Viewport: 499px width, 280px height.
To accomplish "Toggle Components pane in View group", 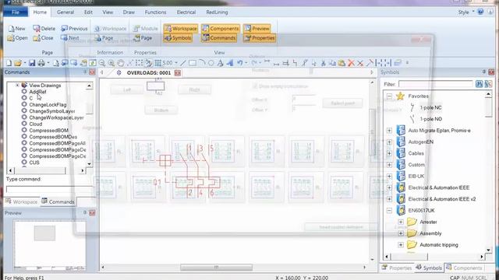I will (221, 28).
